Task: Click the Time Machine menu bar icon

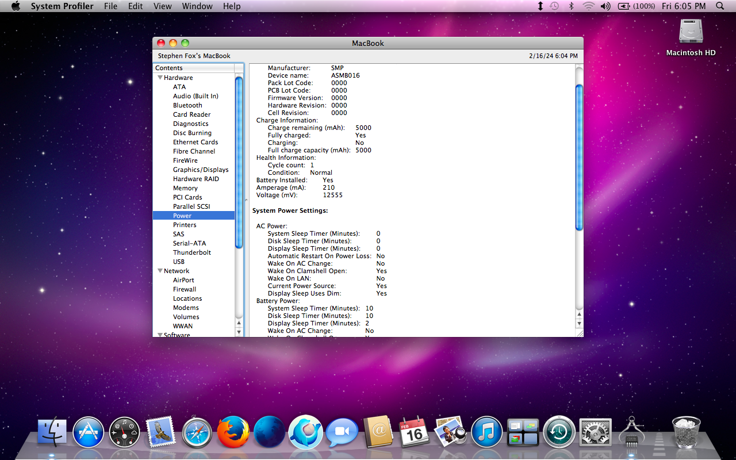Action: (554, 6)
